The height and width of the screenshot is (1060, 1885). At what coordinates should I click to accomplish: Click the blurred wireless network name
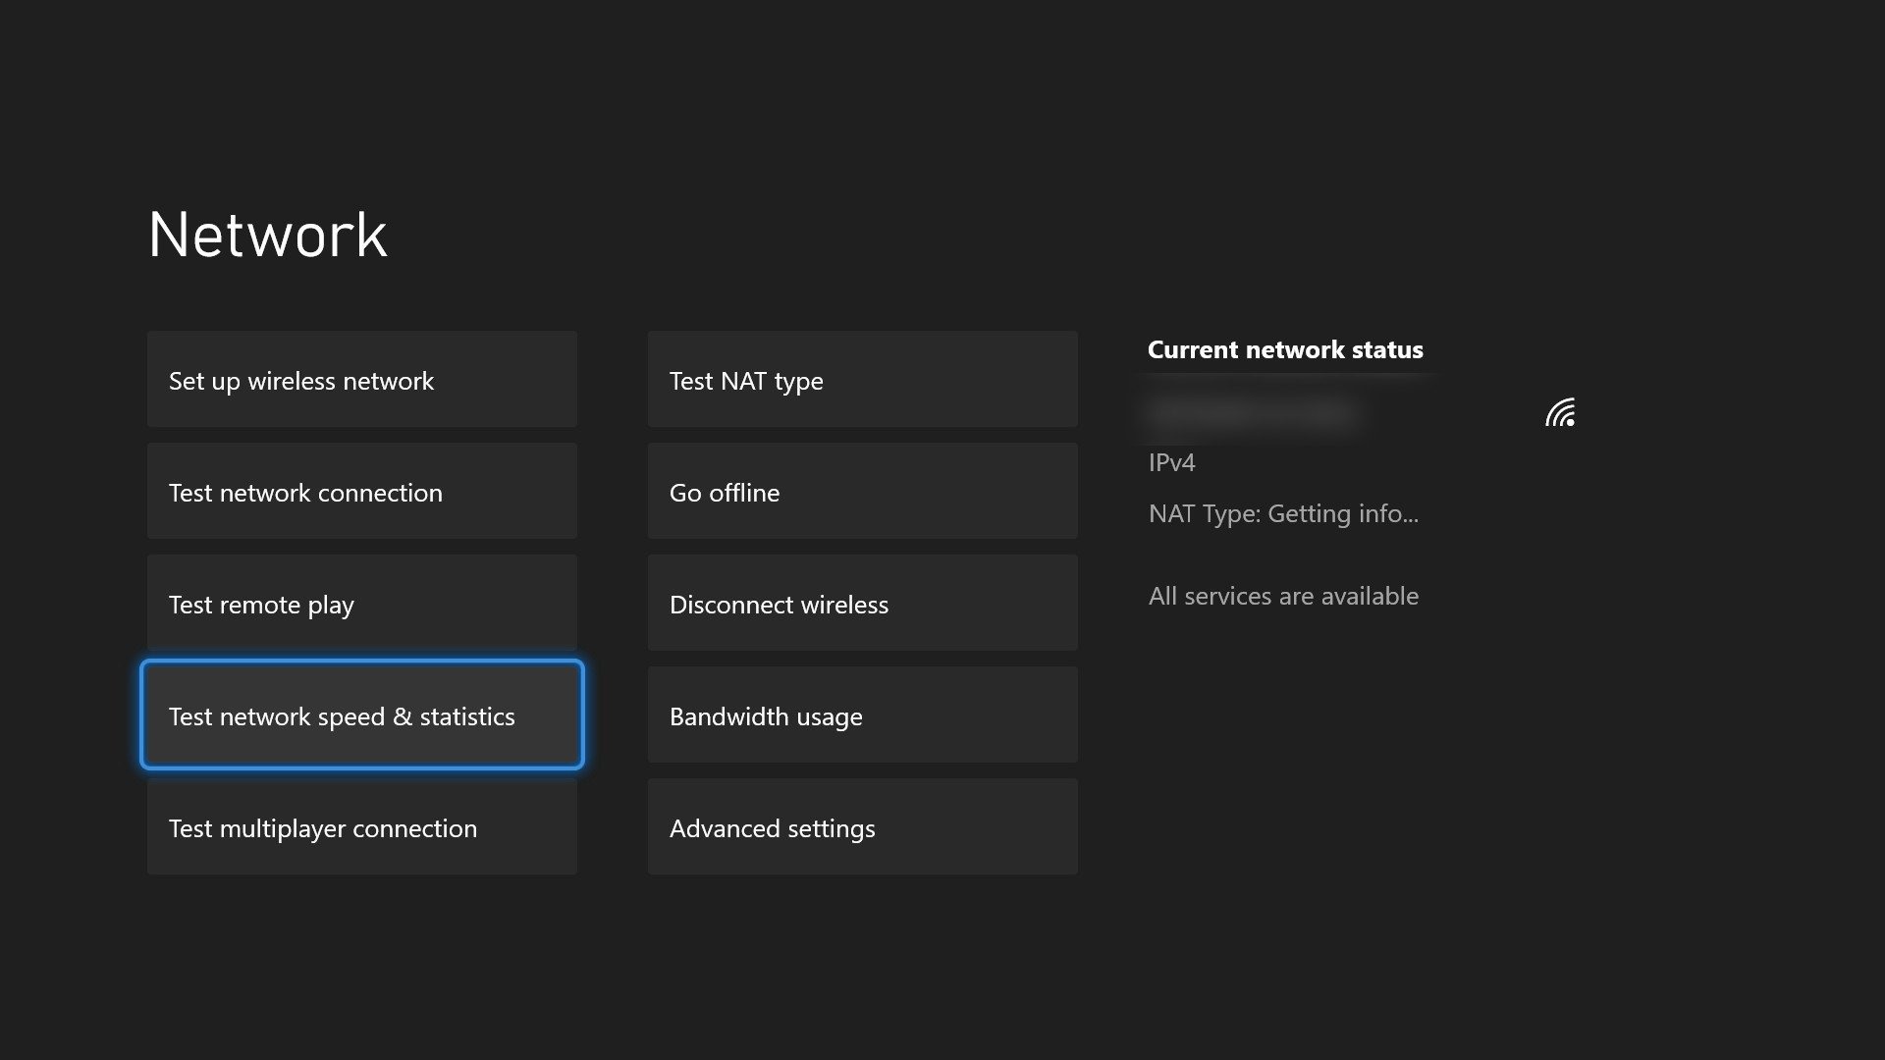(x=1252, y=412)
